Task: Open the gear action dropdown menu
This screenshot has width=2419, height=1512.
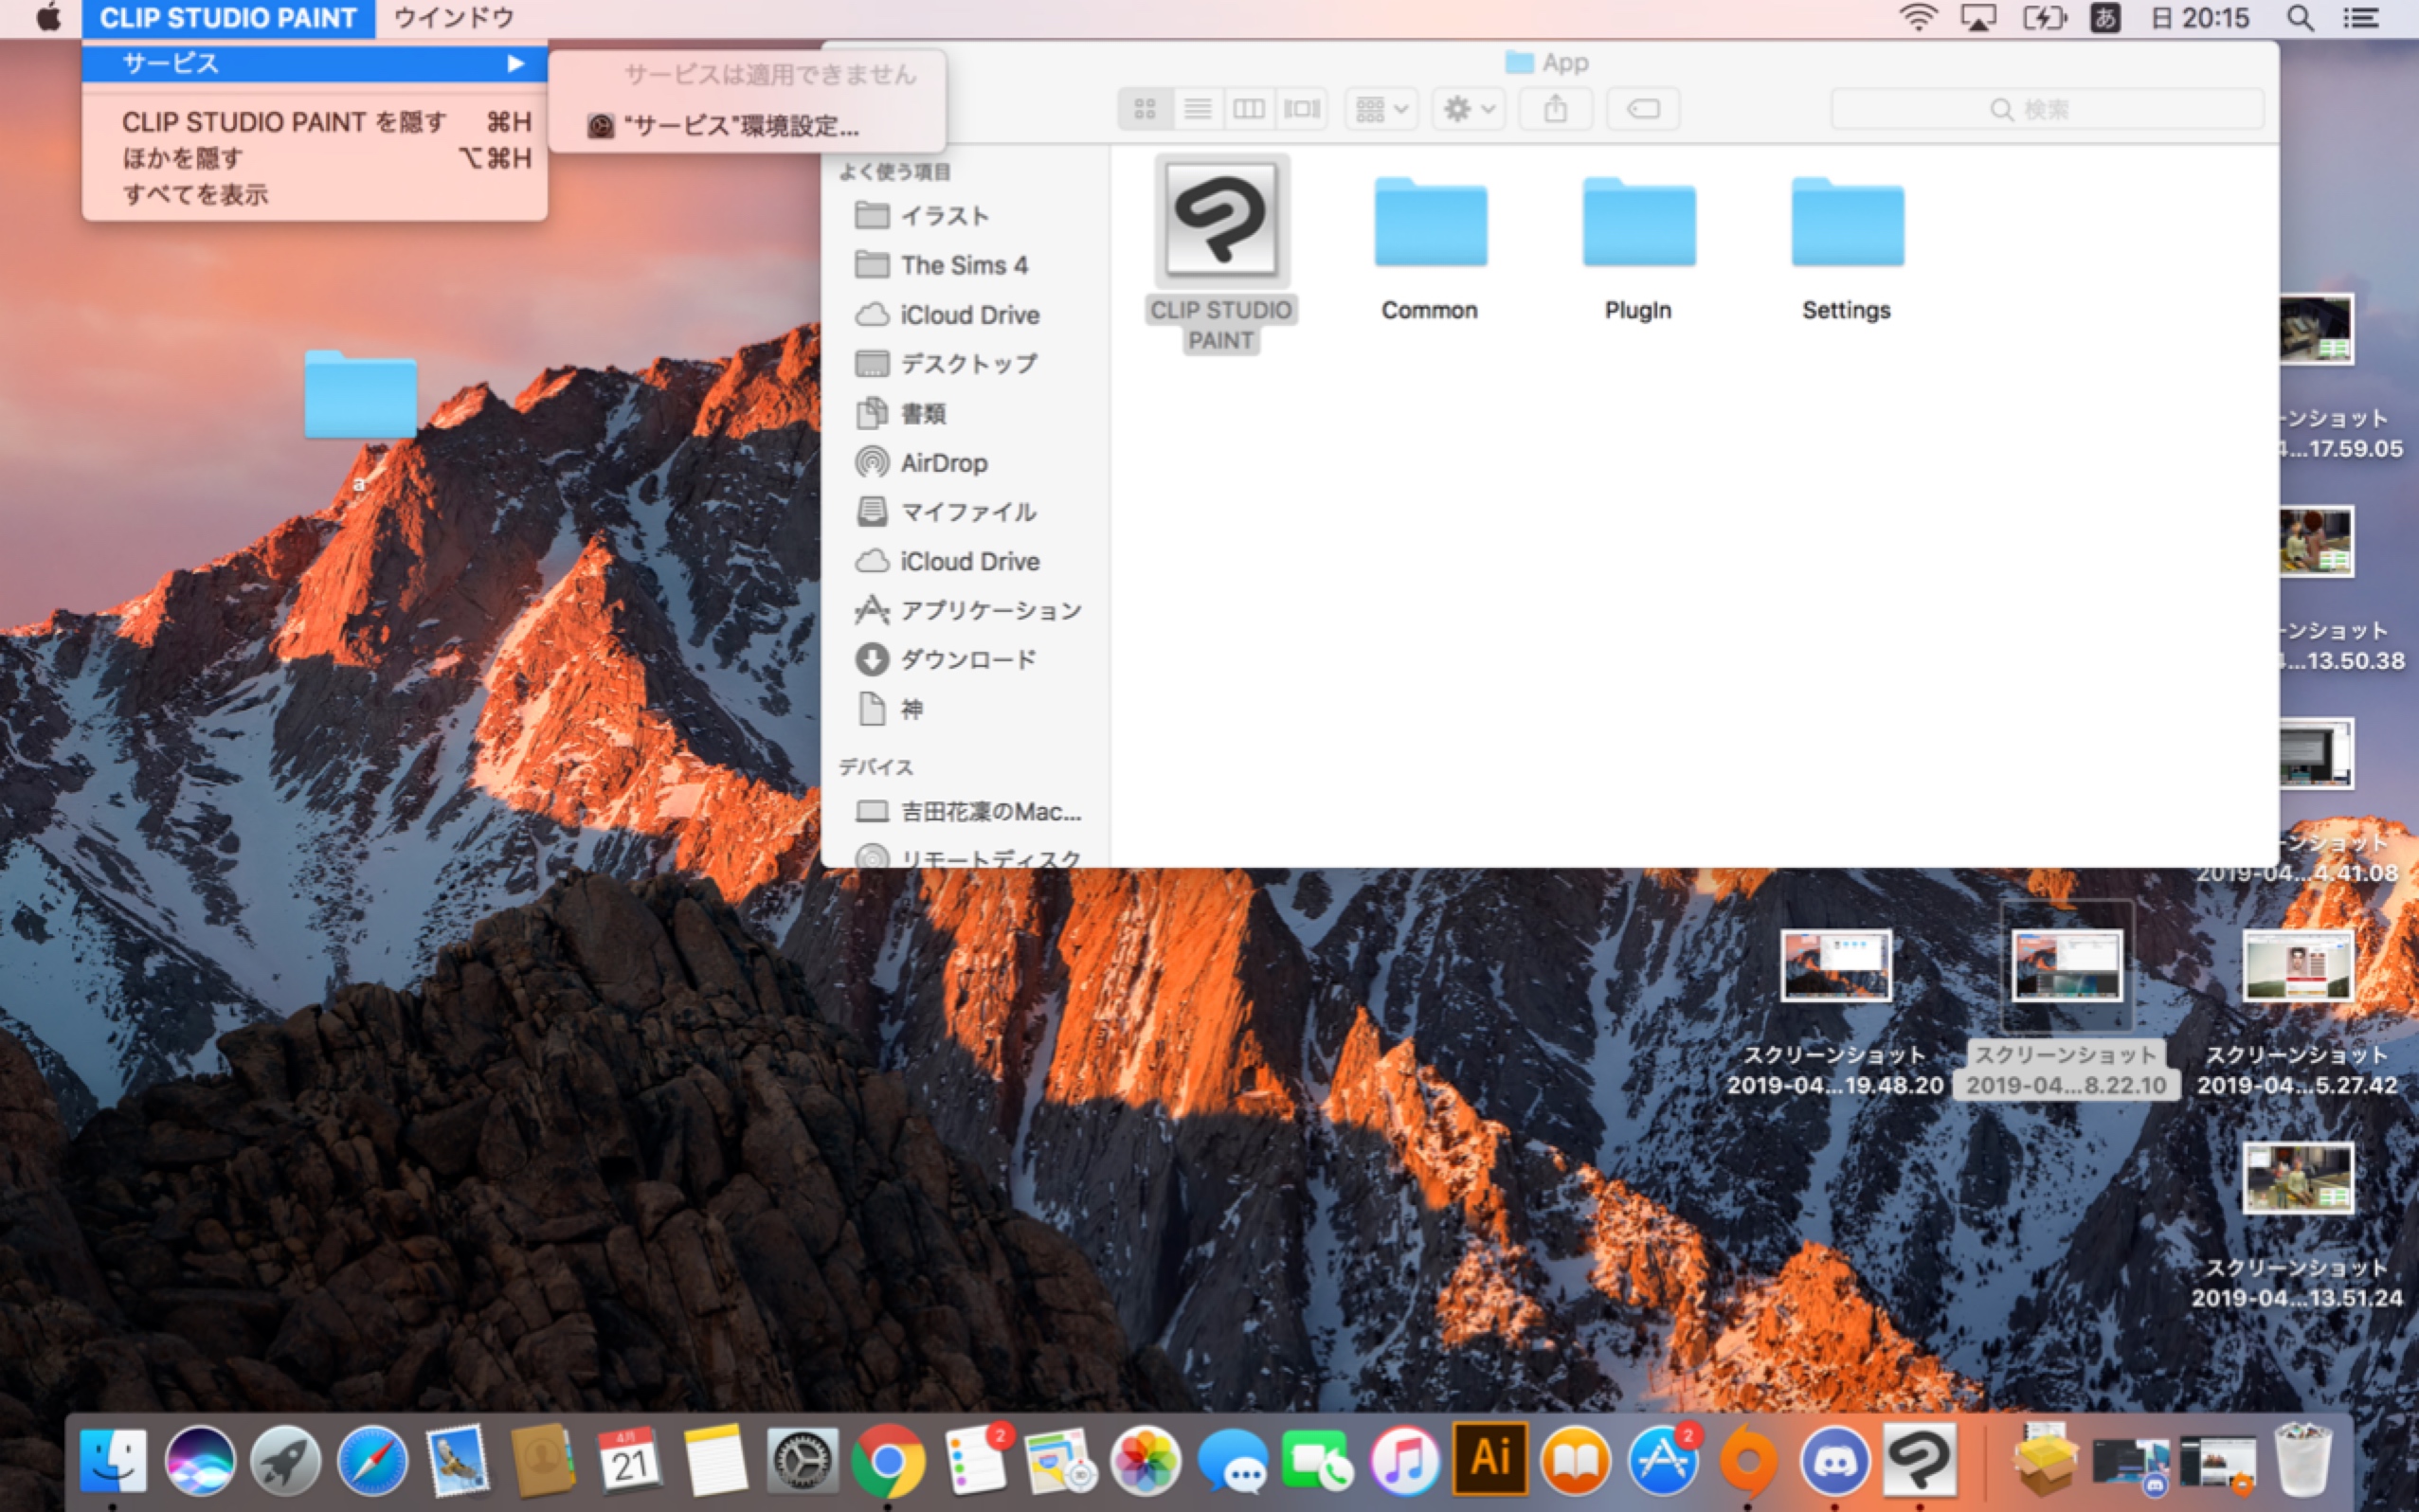Action: (x=1468, y=108)
